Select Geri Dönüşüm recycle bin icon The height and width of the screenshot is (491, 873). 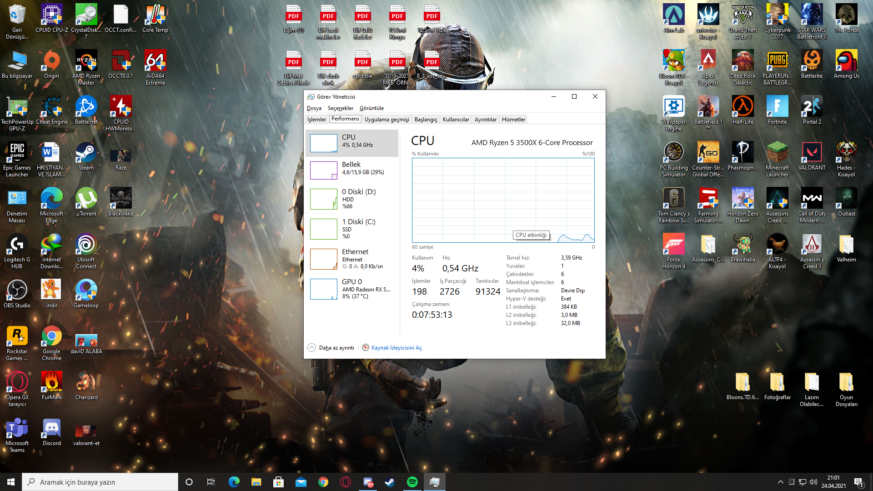pos(17,21)
